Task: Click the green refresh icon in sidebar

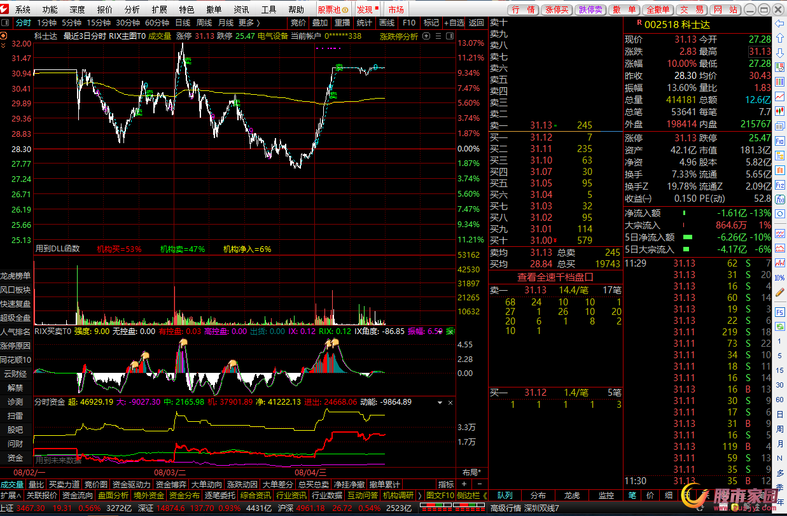Action: point(780,326)
